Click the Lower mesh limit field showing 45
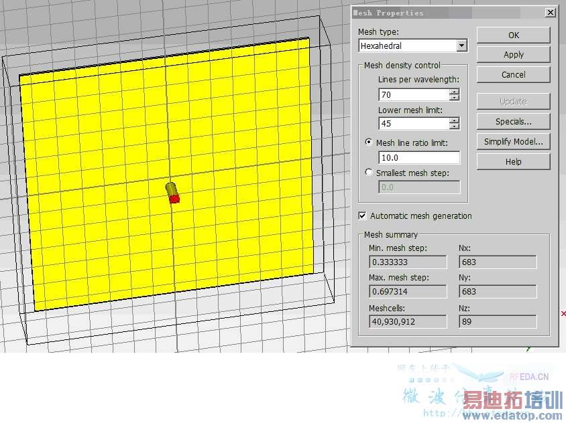 coord(414,124)
